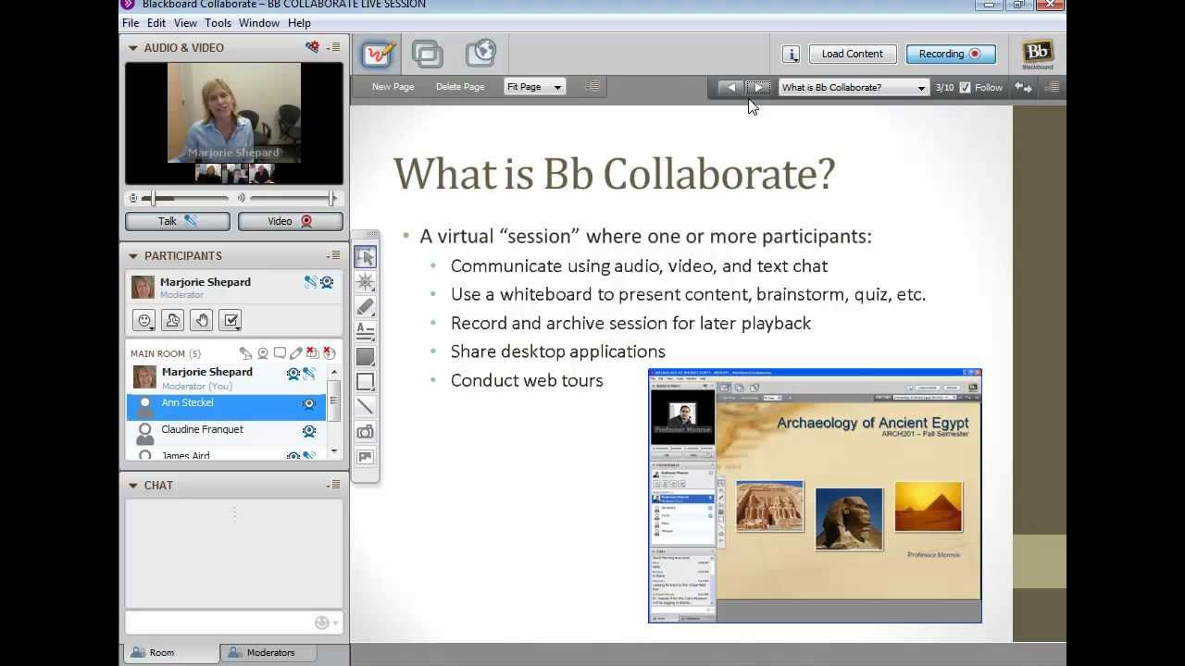The height and width of the screenshot is (666, 1185).
Task: Toggle Talk microphone button
Action: [x=178, y=221]
